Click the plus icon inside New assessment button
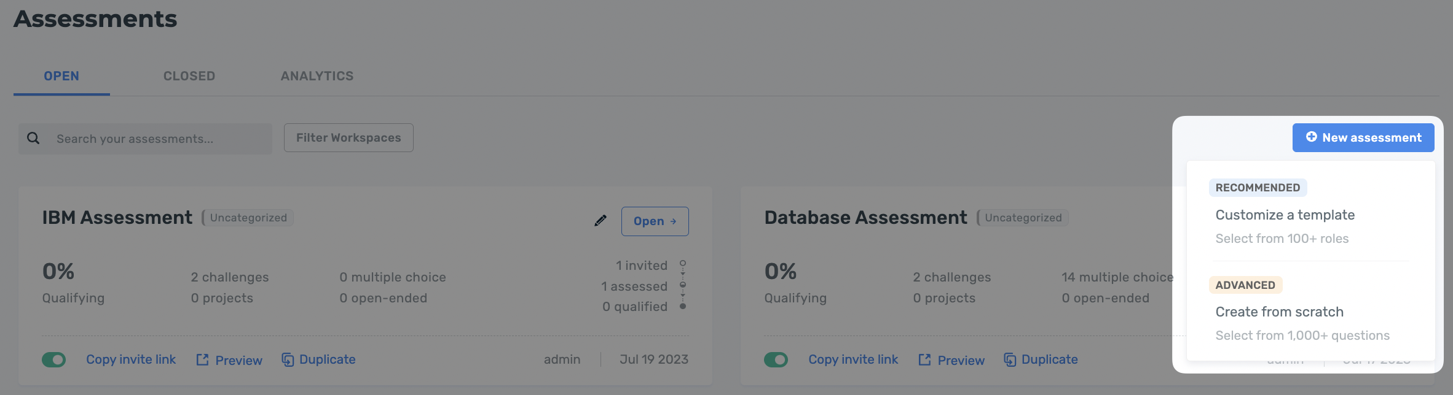The width and height of the screenshot is (1453, 395). (x=1311, y=137)
